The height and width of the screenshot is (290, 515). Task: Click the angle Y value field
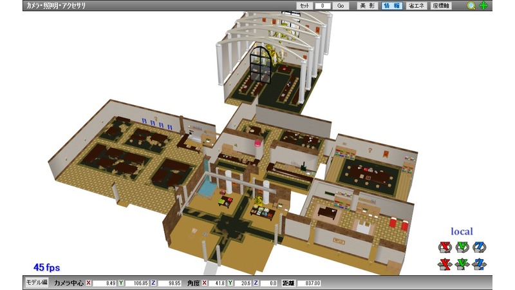point(243,283)
